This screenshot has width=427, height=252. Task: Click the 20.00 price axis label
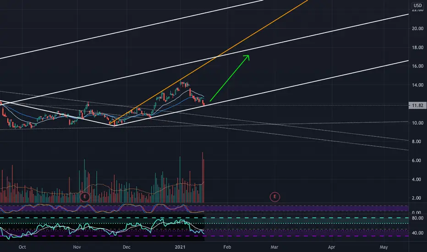tap(417, 28)
